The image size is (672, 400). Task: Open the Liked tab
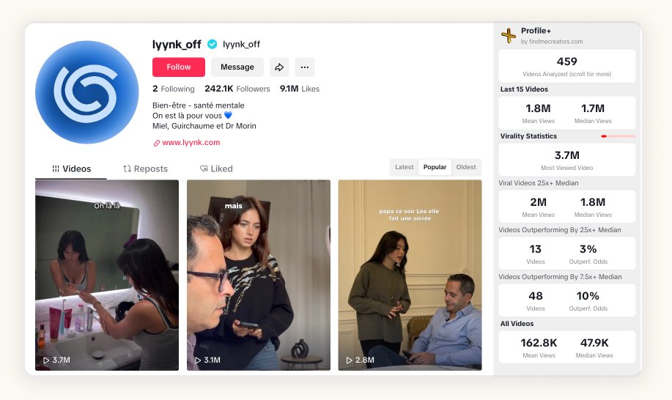[216, 168]
